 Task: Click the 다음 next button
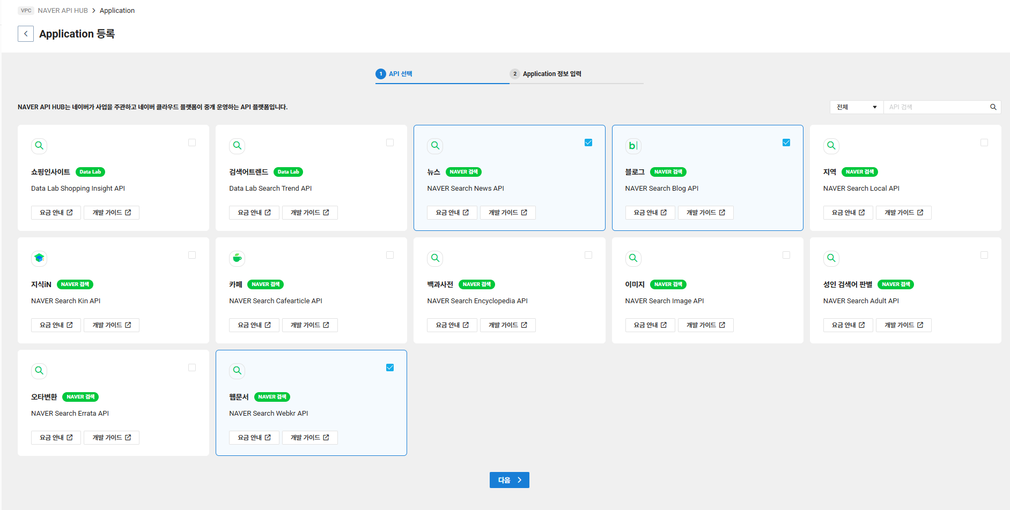509,480
